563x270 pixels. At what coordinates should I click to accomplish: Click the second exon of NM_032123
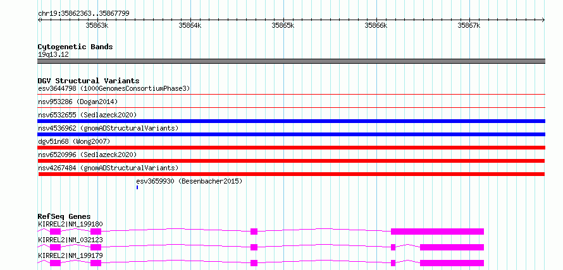96,247
